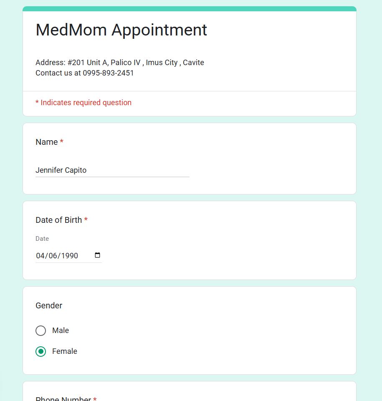This screenshot has width=382, height=401.
Task: Click the clinic address line
Action: tap(120, 63)
